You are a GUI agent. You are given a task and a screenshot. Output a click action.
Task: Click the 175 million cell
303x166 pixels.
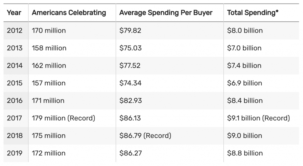click(x=49, y=136)
